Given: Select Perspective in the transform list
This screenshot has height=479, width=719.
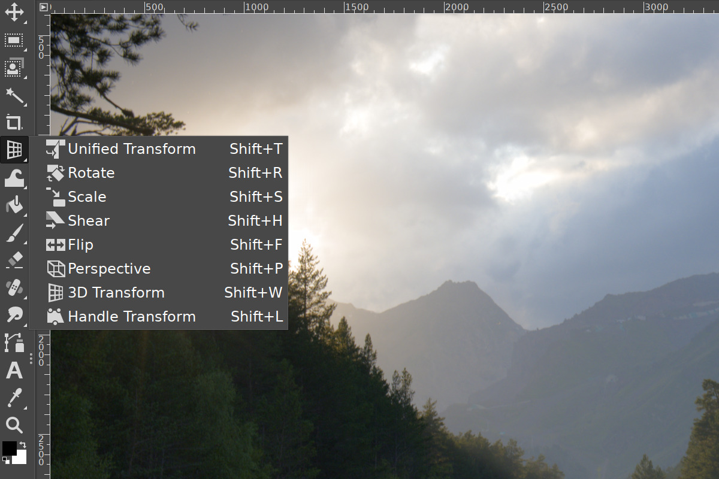Looking at the screenshot, I should tap(108, 268).
